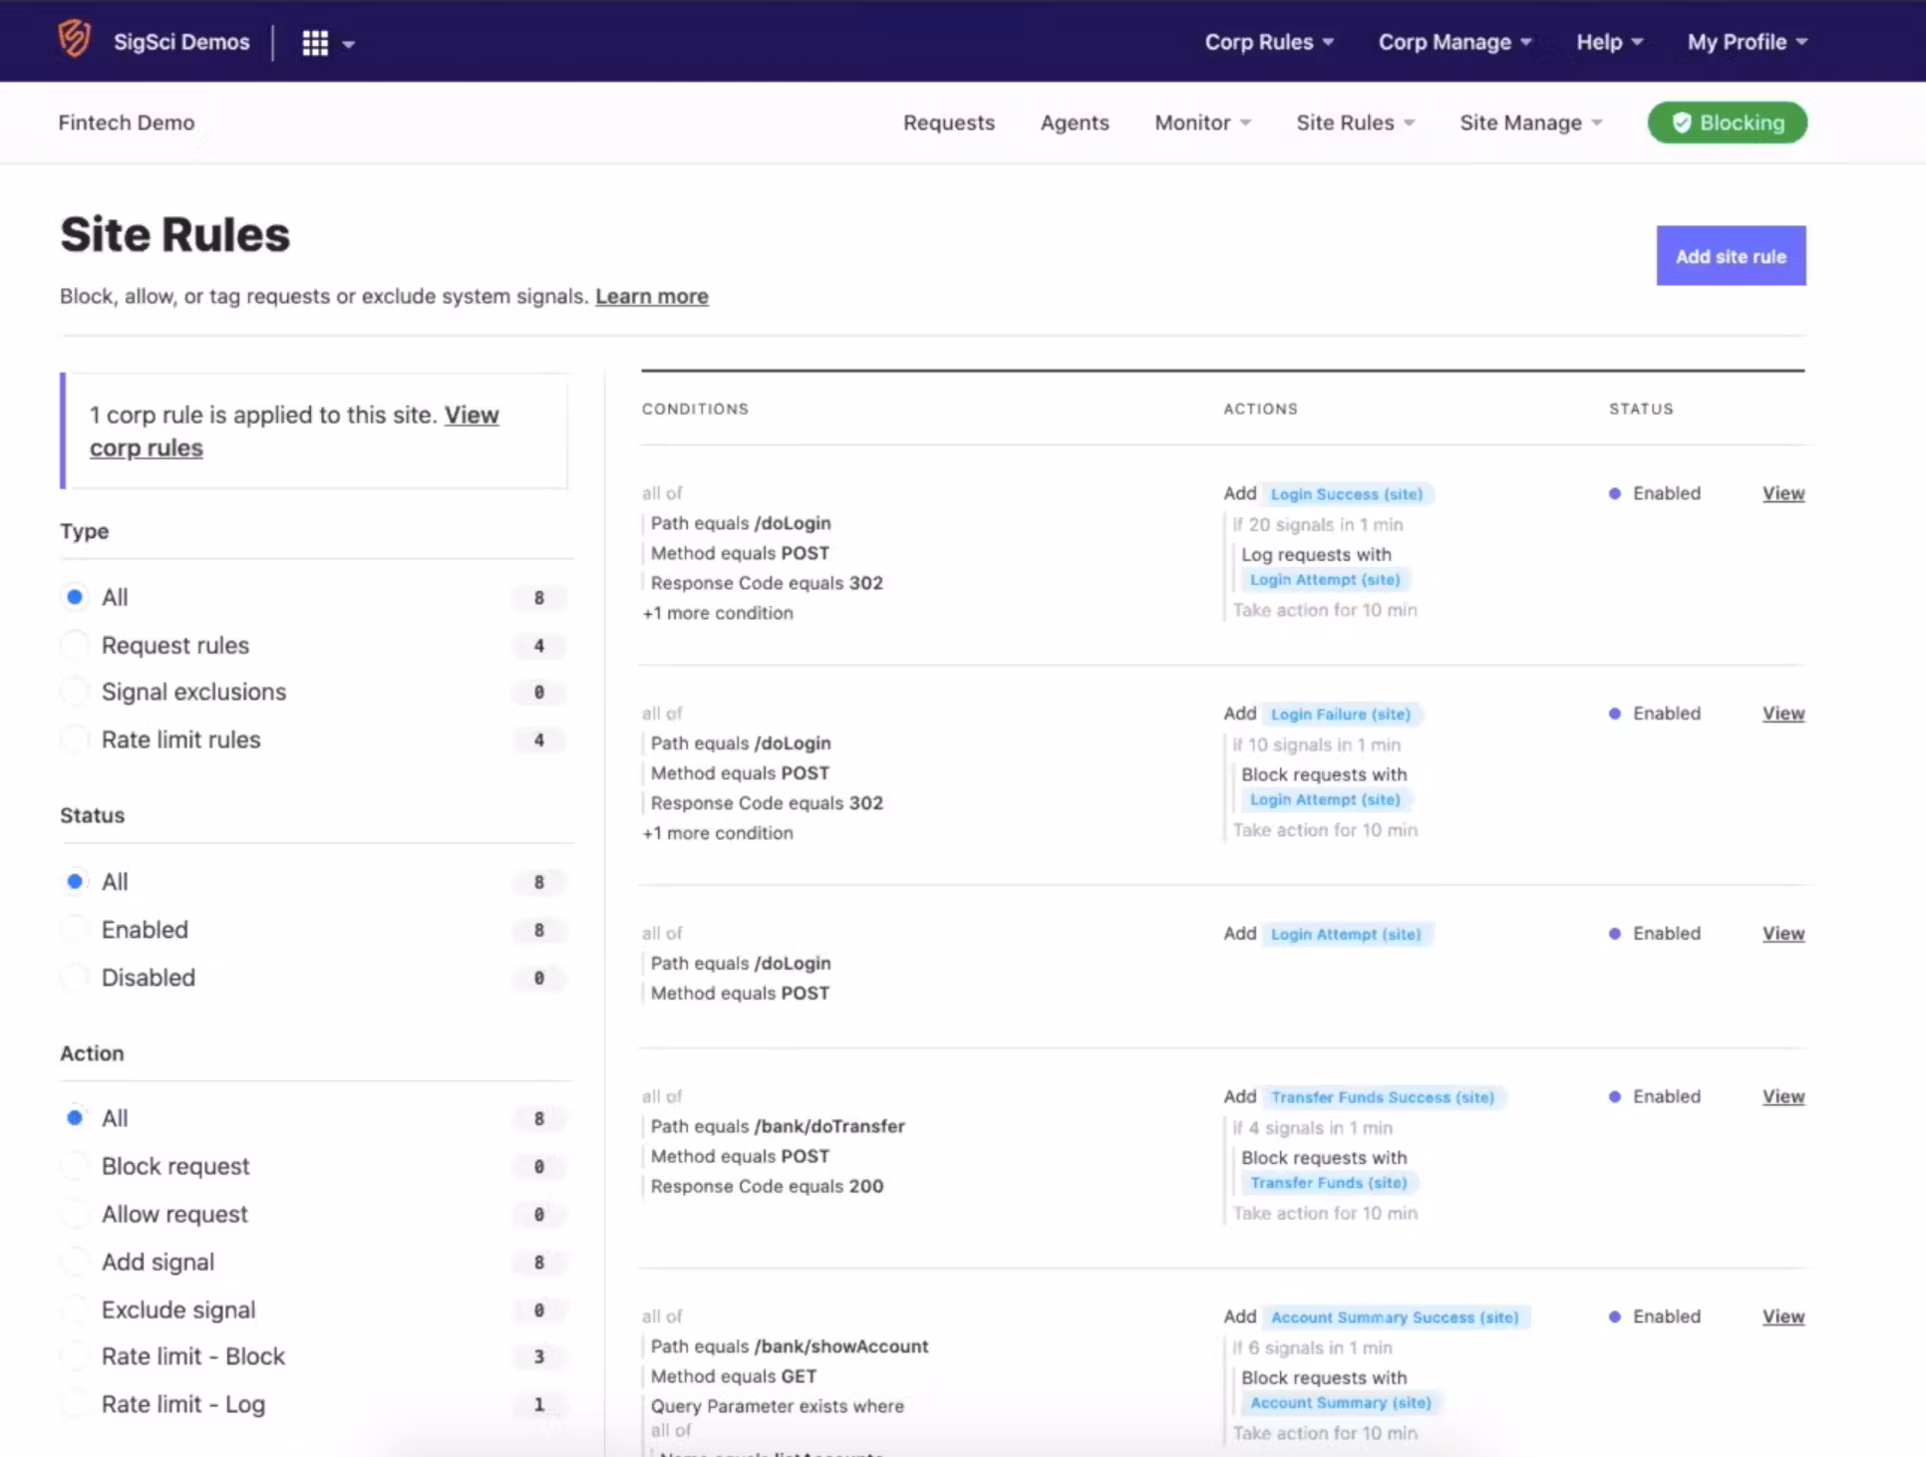Expand the Site Manage dropdown
The height and width of the screenshot is (1457, 1926).
click(1530, 123)
